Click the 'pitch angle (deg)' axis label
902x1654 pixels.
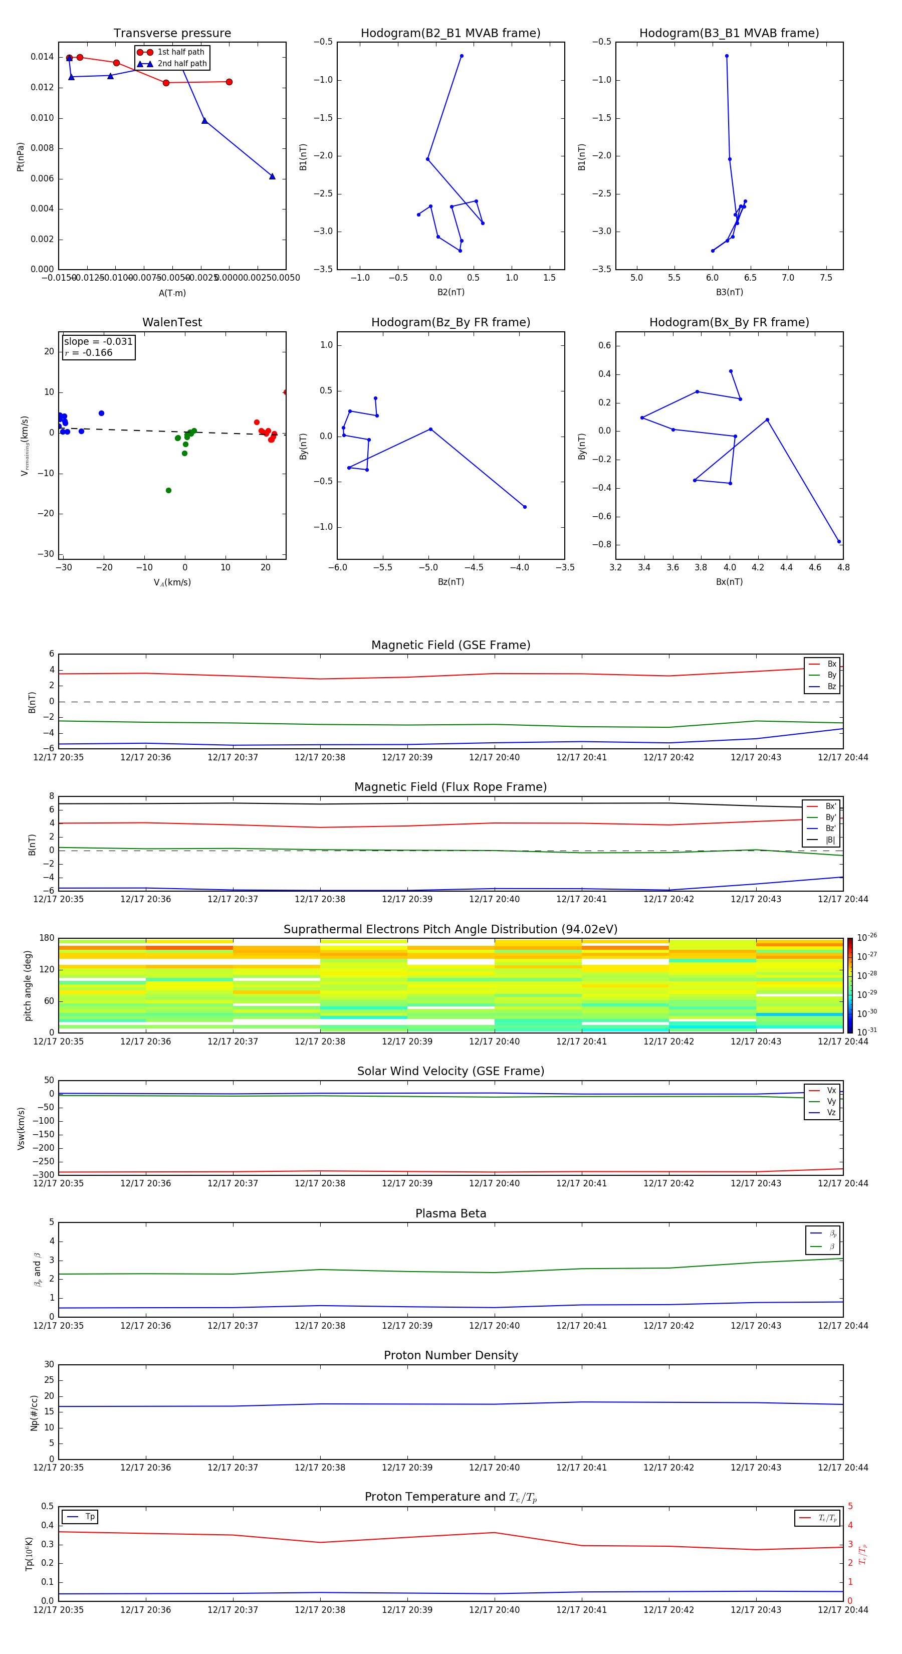28,985
